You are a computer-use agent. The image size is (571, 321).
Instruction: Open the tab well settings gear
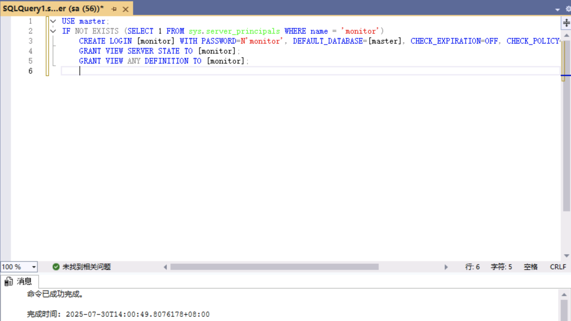pos(568,9)
